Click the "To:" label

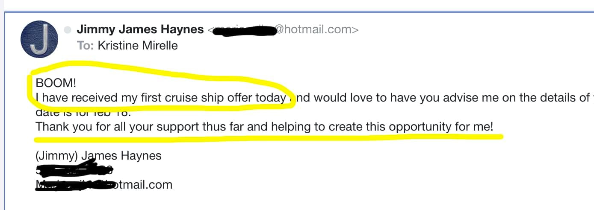pos(85,45)
